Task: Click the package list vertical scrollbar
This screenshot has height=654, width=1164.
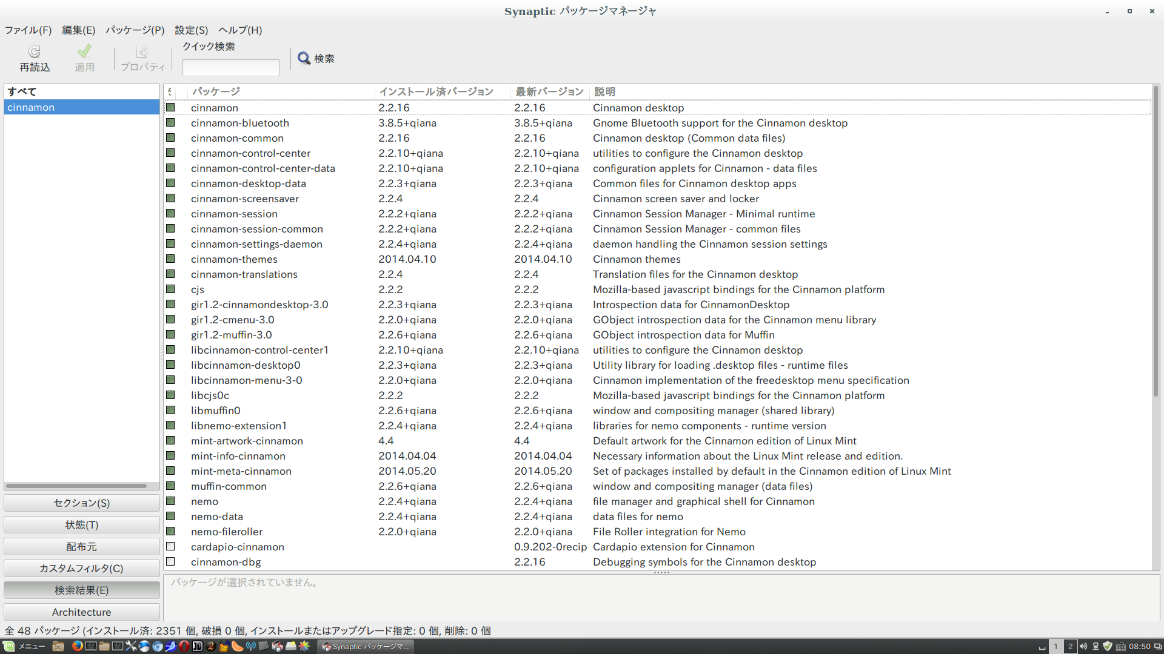Action: tap(1156, 242)
